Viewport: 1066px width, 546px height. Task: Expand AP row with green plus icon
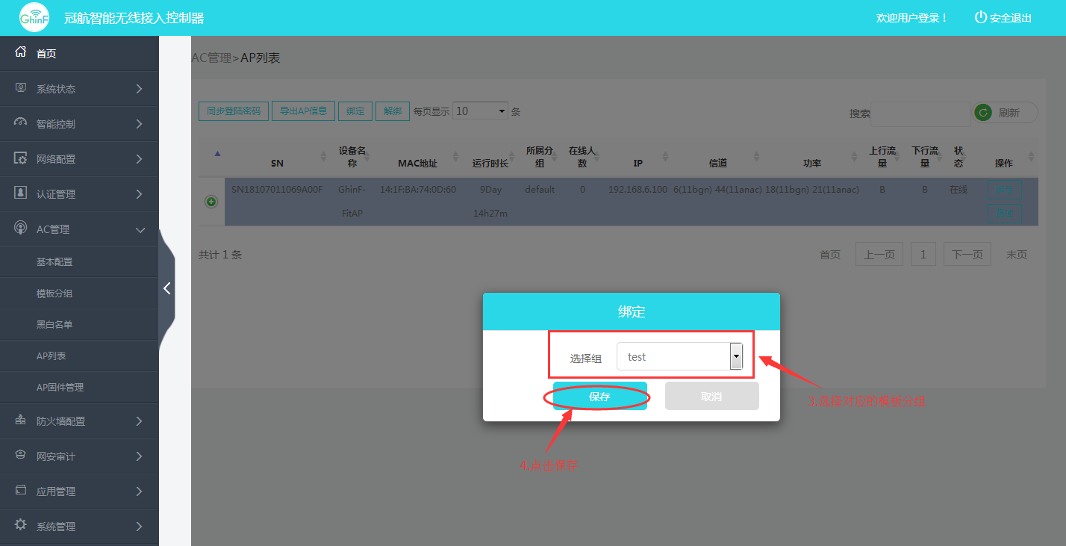(x=211, y=202)
